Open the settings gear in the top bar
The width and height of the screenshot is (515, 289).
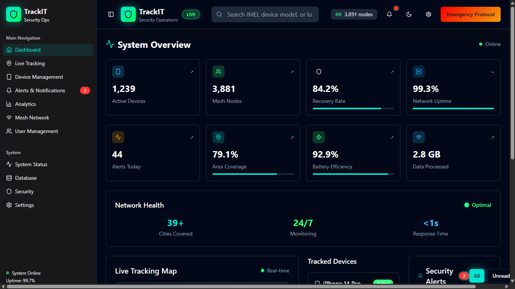point(429,14)
